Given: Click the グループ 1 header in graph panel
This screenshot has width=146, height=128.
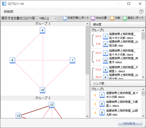Looking at the screenshot, I should (43, 24).
